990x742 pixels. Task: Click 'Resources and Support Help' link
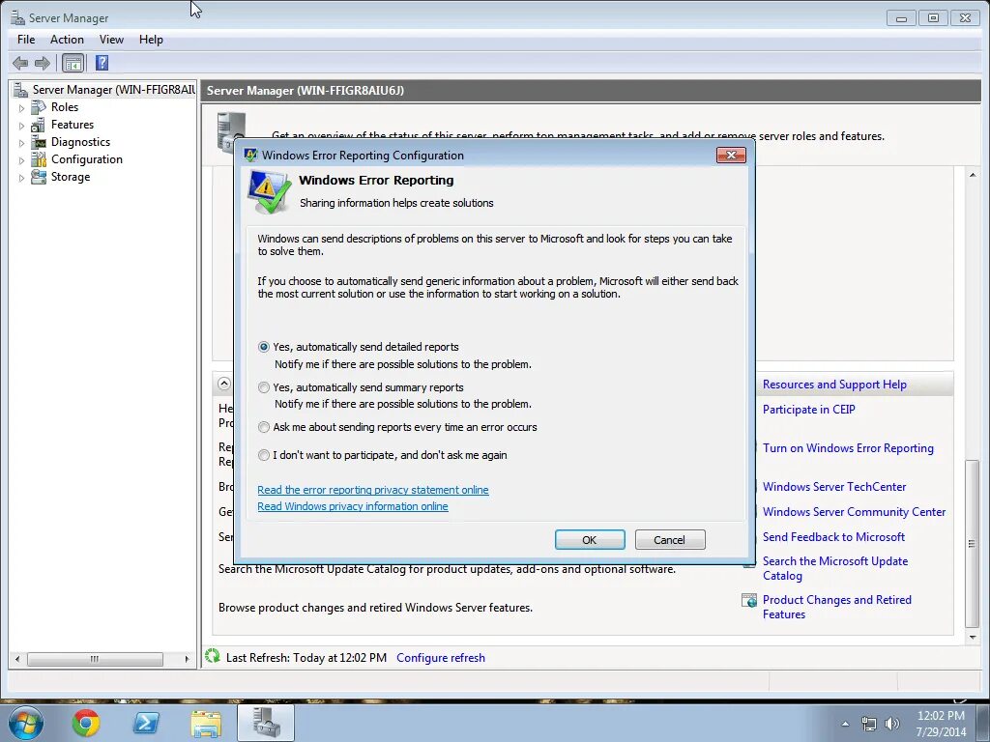click(x=834, y=385)
